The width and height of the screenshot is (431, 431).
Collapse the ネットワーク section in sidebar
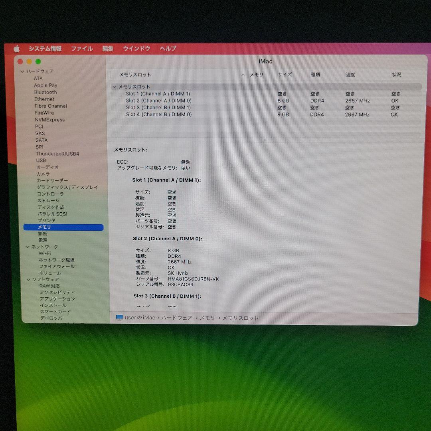[x=28, y=247]
